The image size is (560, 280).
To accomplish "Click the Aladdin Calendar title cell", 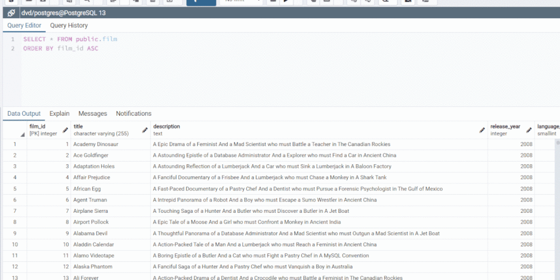I will [x=111, y=245].
